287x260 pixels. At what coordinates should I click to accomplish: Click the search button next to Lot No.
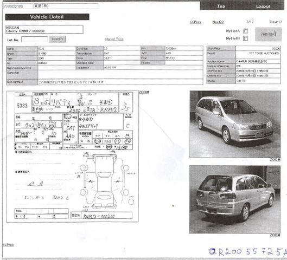58,39
